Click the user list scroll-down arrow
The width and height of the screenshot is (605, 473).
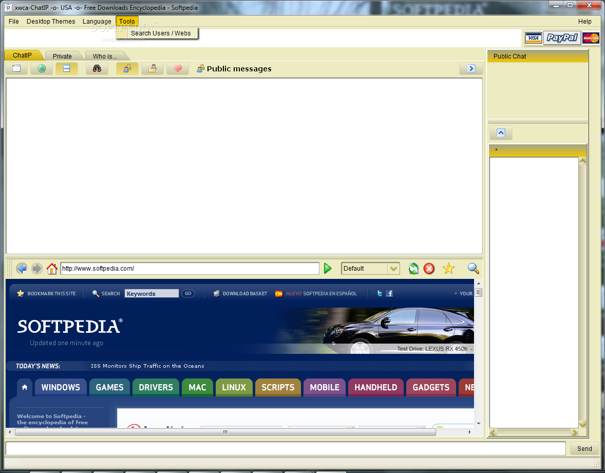582,424
